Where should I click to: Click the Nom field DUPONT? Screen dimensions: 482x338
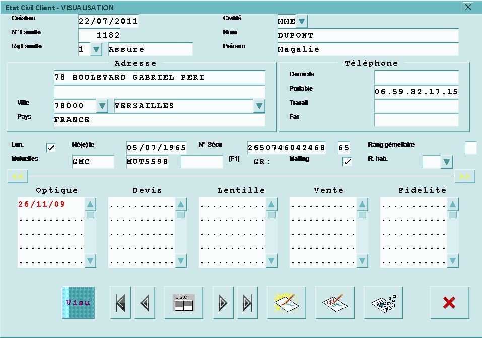[368, 35]
